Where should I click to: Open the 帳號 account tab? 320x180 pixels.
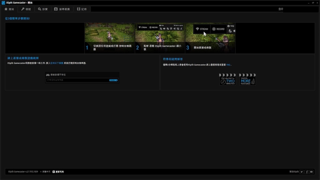tap(26, 9)
